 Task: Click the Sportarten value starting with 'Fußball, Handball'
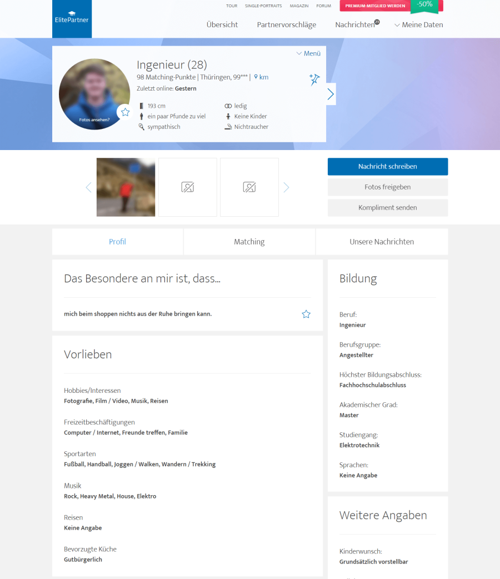(139, 465)
